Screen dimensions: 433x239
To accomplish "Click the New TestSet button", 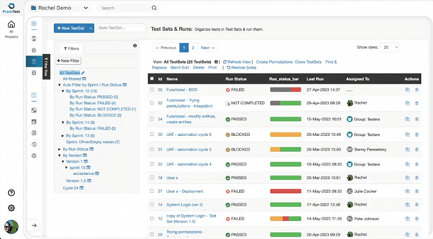I will click(71, 28).
